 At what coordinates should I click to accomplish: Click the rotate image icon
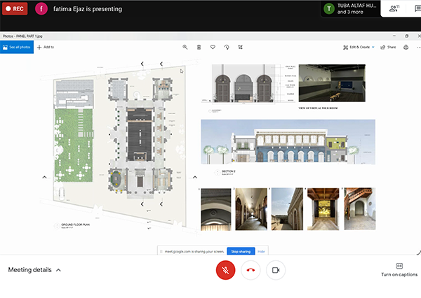(x=227, y=47)
